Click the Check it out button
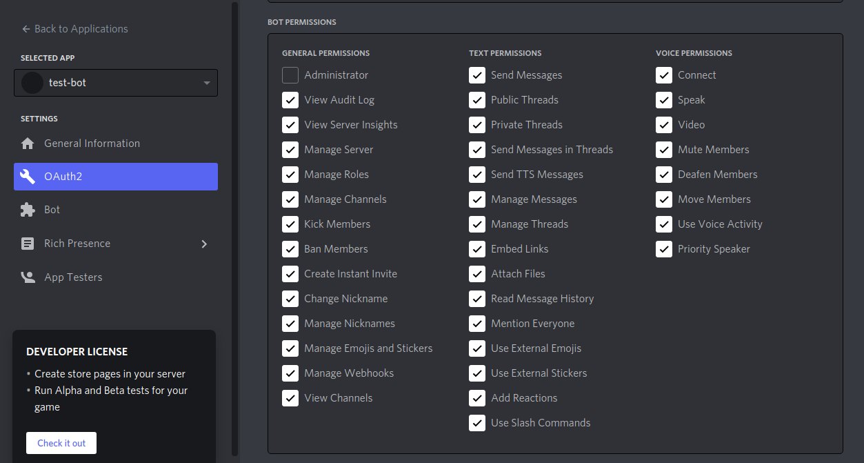This screenshot has width=864, height=463. click(x=61, y=443)
